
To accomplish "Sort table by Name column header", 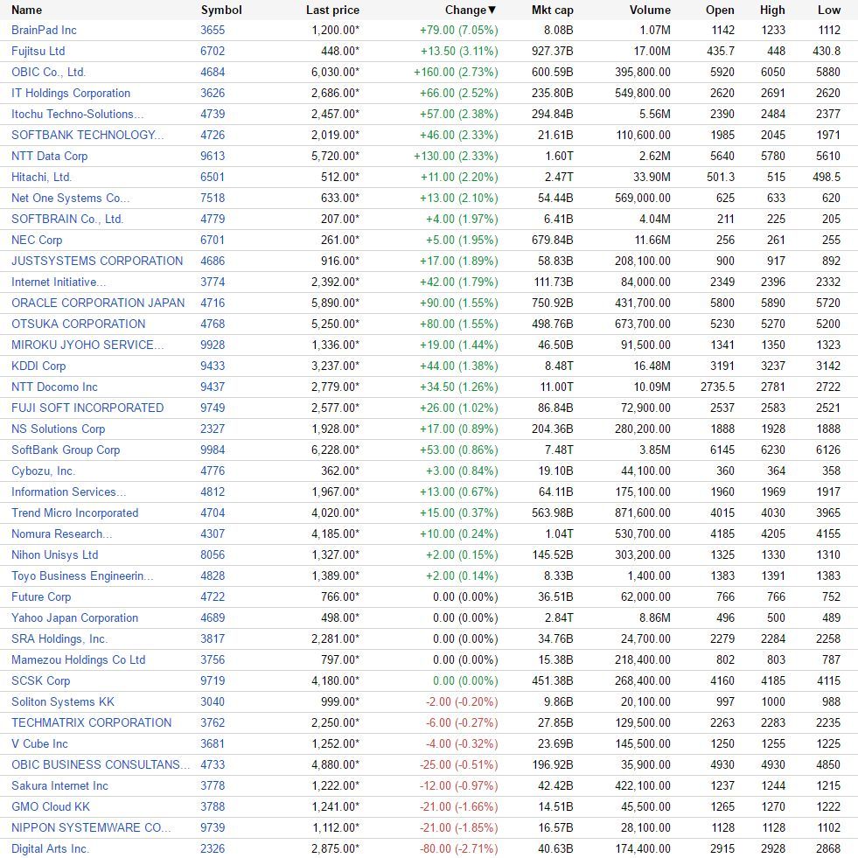I will [x=26, y=10].
